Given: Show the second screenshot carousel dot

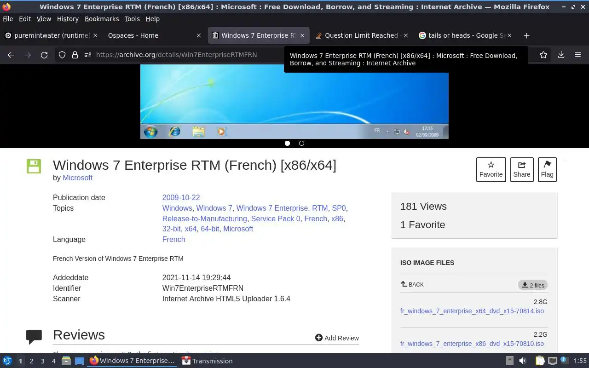Looking at the screenshot, I should click(x=301, y=143).
